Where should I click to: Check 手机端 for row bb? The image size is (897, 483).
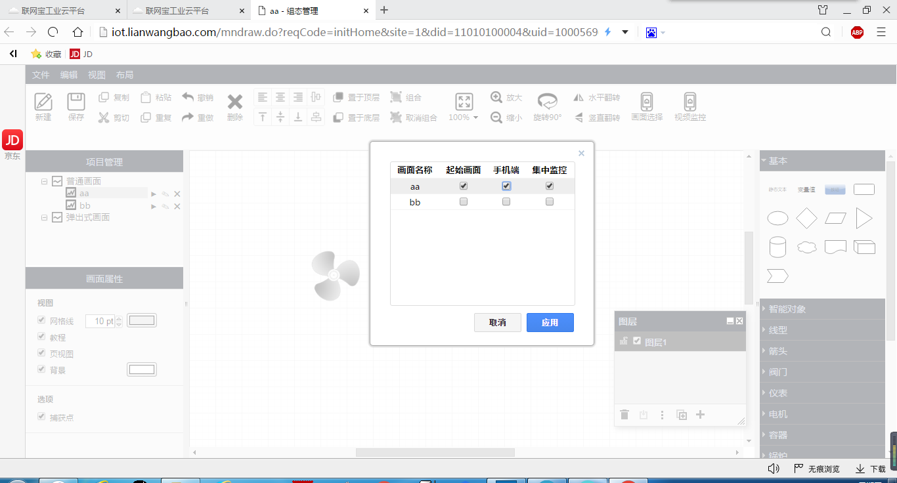[x=506, y=202]
